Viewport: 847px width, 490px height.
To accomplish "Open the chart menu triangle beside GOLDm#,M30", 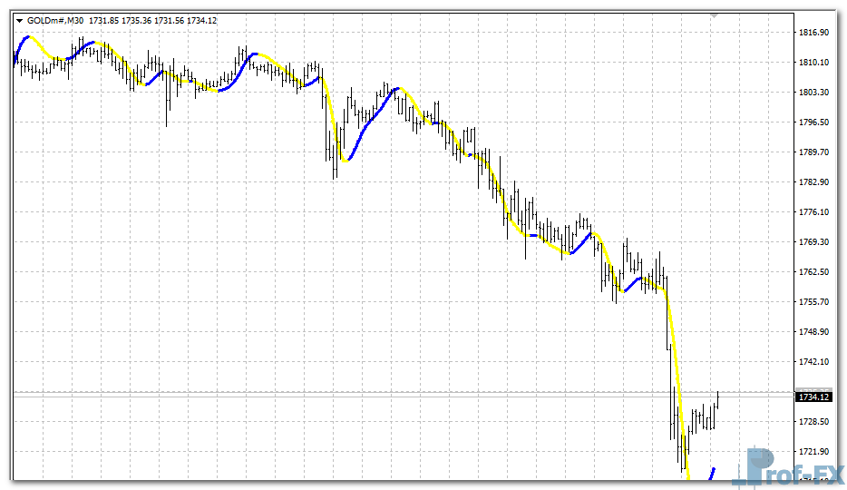I will tap(20, 20).
